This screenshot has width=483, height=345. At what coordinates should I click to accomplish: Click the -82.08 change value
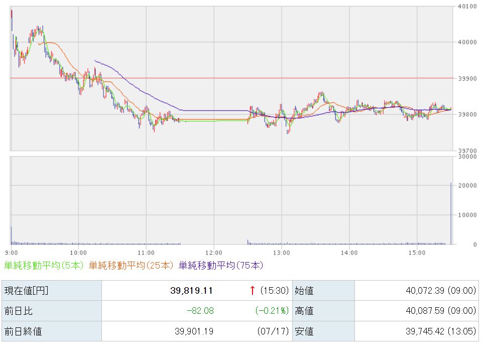point(200,311)
